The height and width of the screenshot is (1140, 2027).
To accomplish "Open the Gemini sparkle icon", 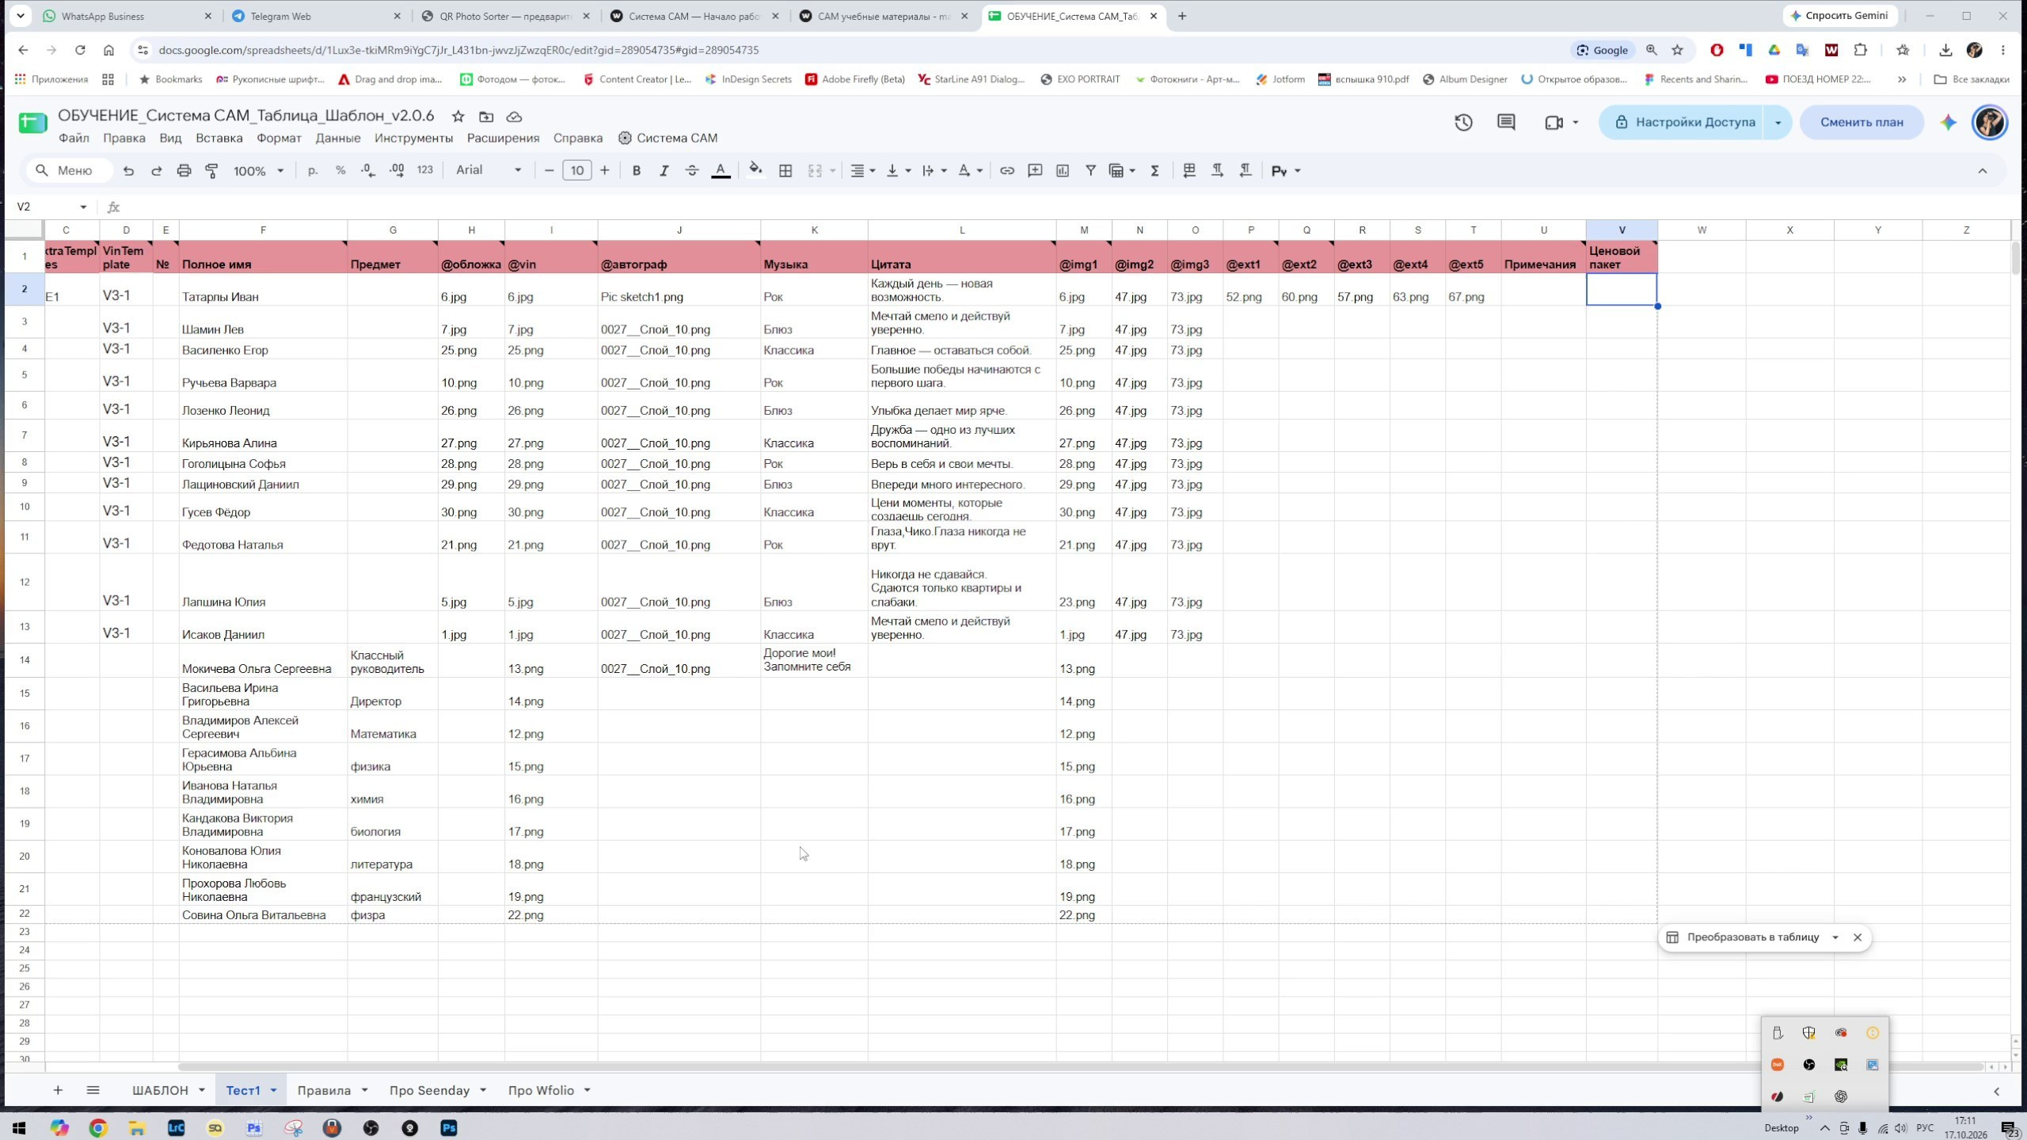I will 1949,122.
